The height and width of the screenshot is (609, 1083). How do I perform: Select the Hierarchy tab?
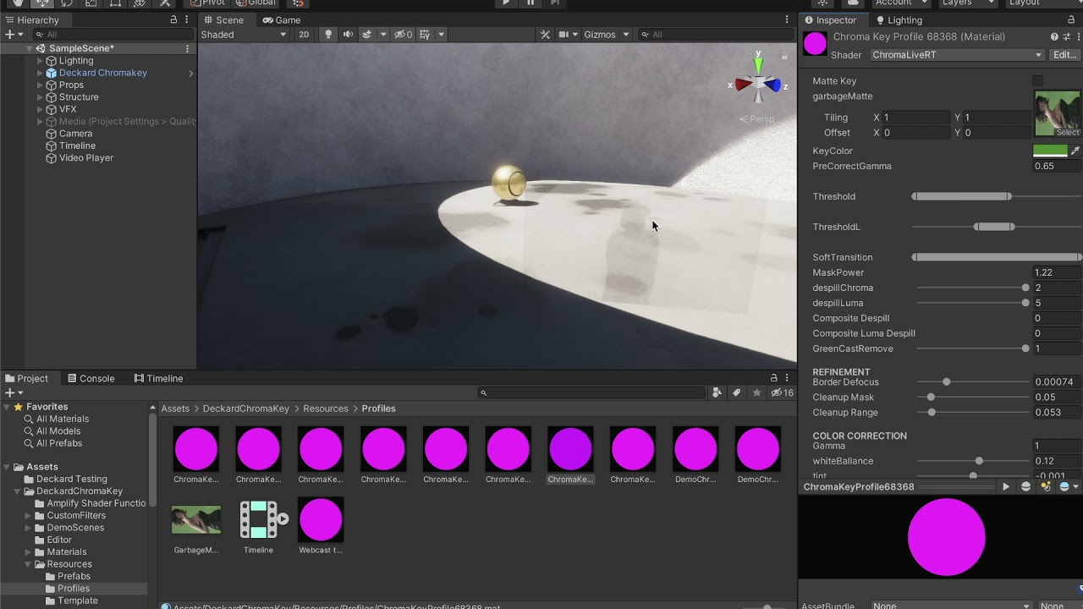click(x=31, y=20)
